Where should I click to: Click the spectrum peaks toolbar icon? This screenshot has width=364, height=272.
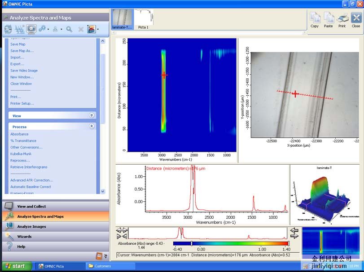pyautogui.click(x=20, y=29)
